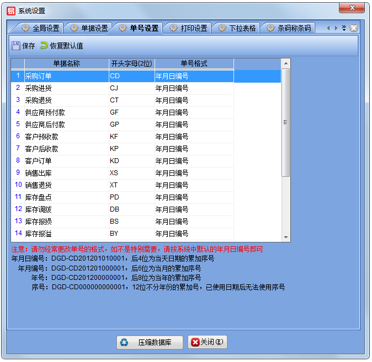The image size is (372, 362).
Task: Click the 单据名称 column header
Action: tap(66, 64)
